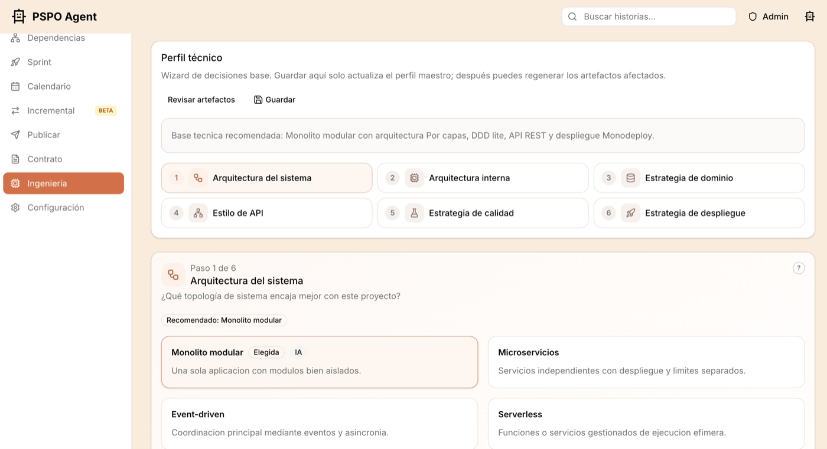Open Configuración in the sidebar
Image resolution: width=827 pixels, height=449 pixels.
click(56, 208)
